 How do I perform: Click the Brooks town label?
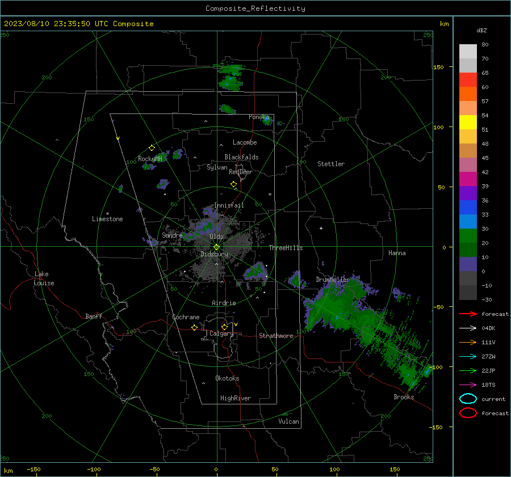pos(404,397)
